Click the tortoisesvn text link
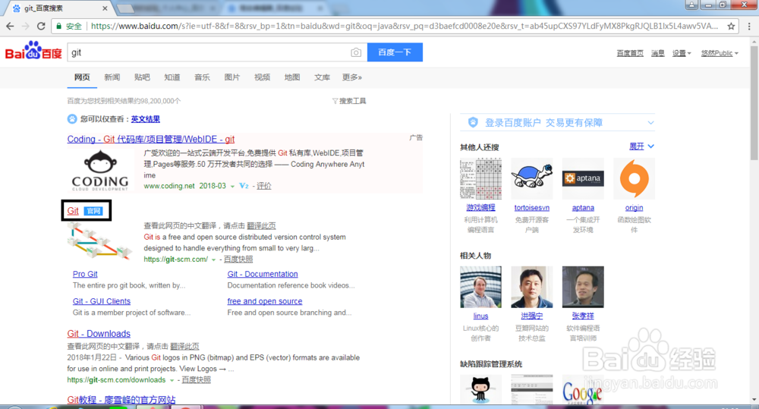759x409 pixels. pos(531,208)
